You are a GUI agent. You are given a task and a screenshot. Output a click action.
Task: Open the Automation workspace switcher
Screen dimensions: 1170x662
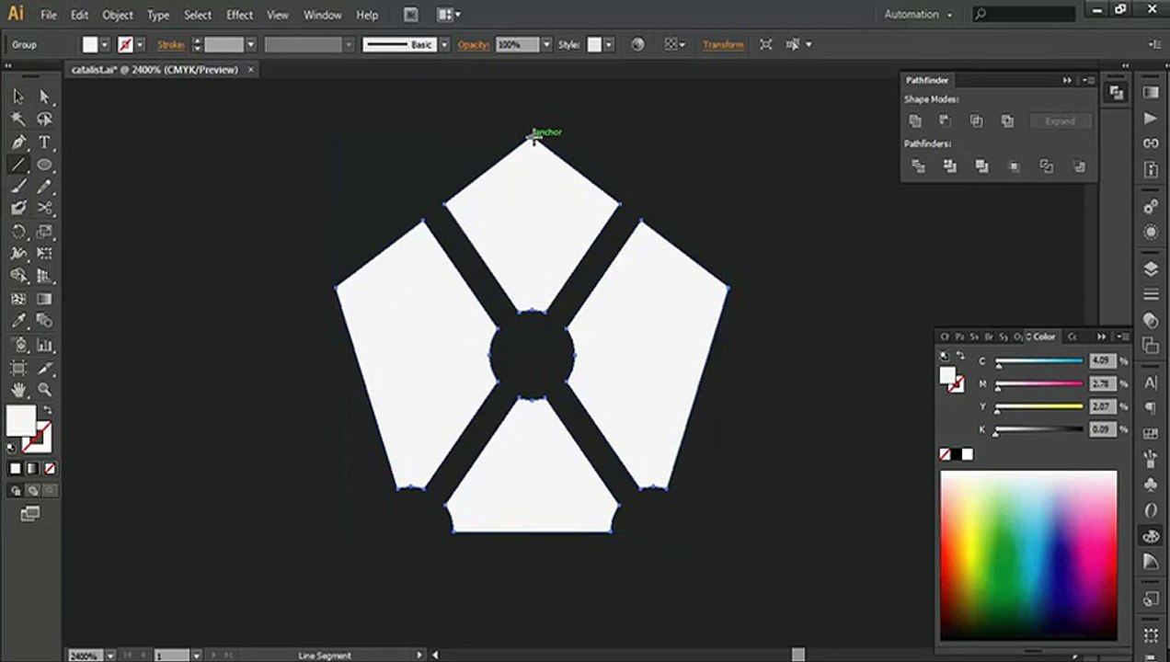pos(917,14)
